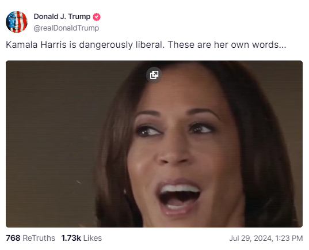309x250 pixels.
Task: View the 768 ReTruths list
Action: 30,238
